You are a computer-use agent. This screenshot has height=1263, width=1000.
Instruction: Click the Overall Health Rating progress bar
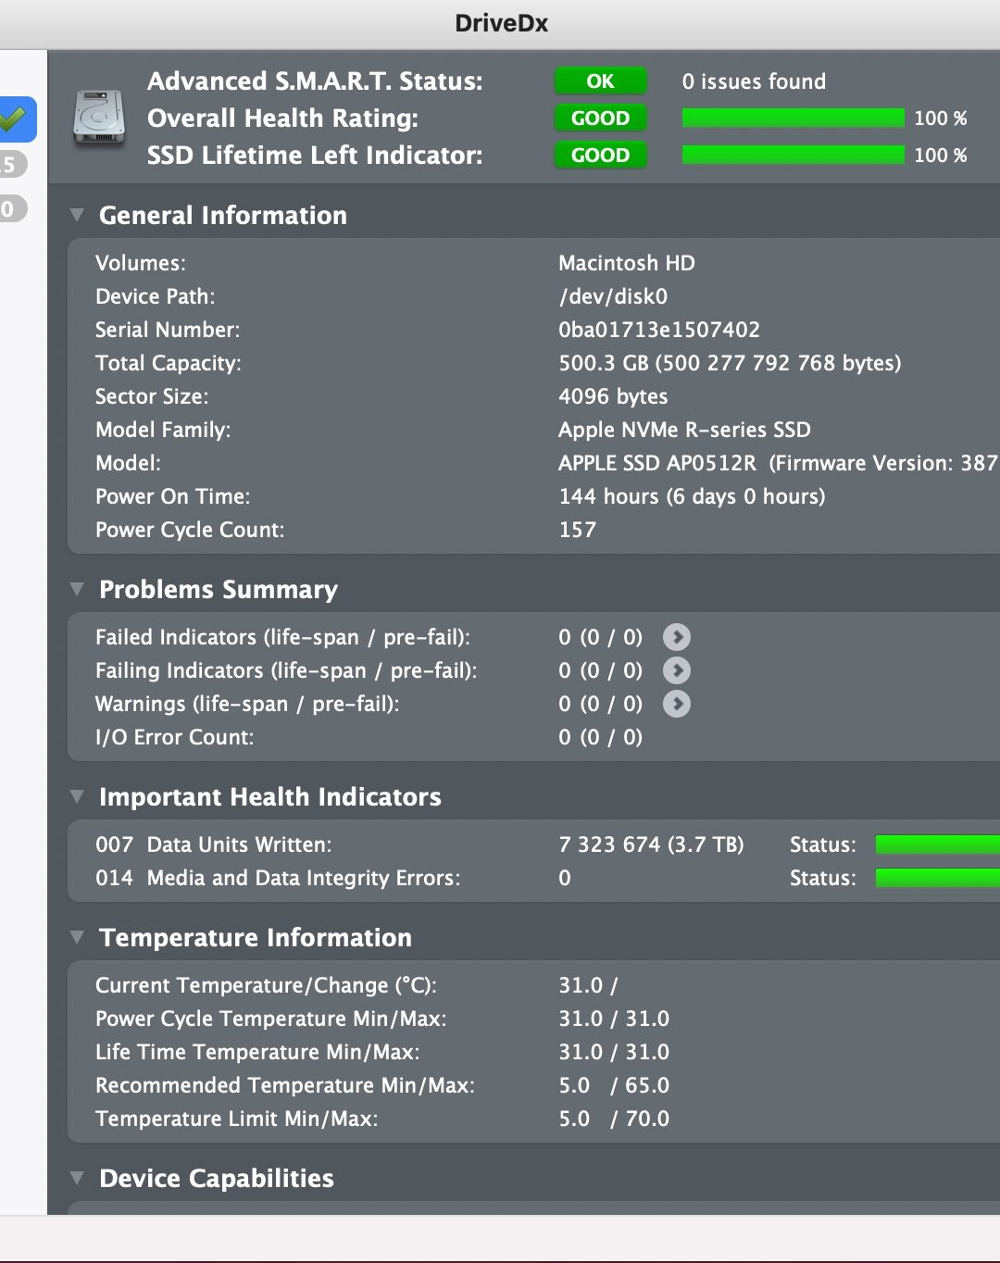click(x=793, y=118)
